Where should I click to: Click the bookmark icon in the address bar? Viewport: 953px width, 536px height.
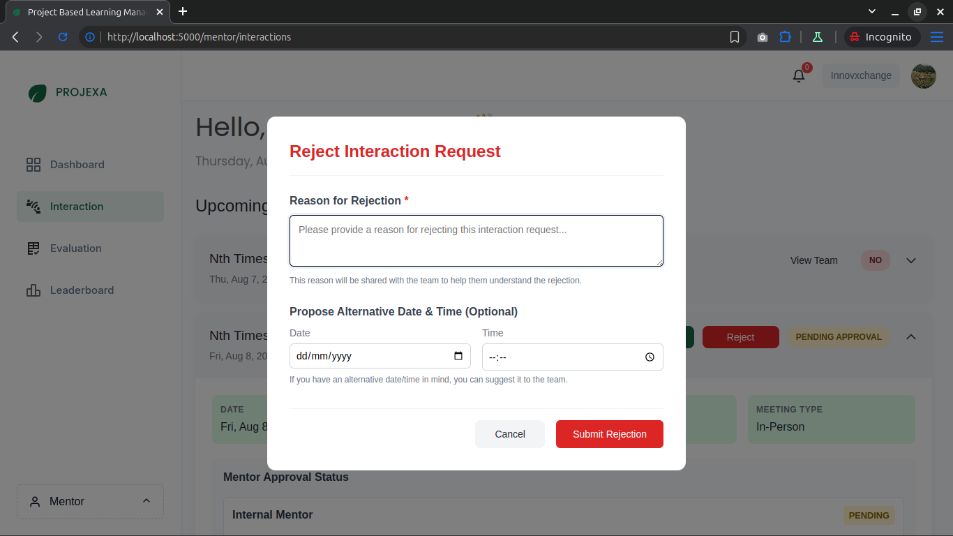click(x=735, y=36)
